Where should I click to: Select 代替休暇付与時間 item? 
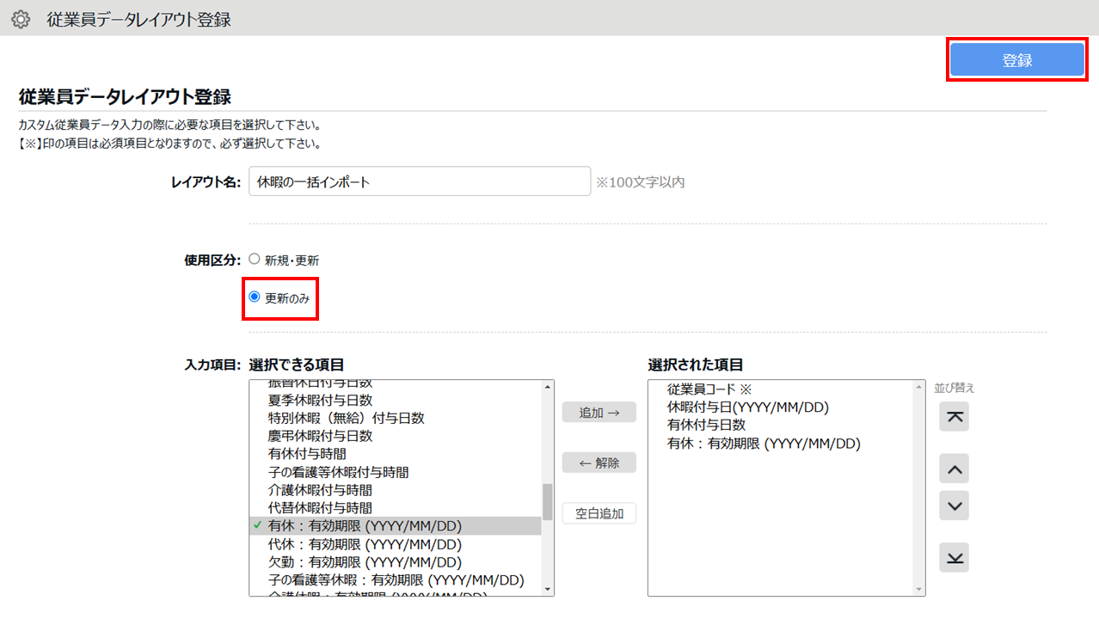[395, 508]
